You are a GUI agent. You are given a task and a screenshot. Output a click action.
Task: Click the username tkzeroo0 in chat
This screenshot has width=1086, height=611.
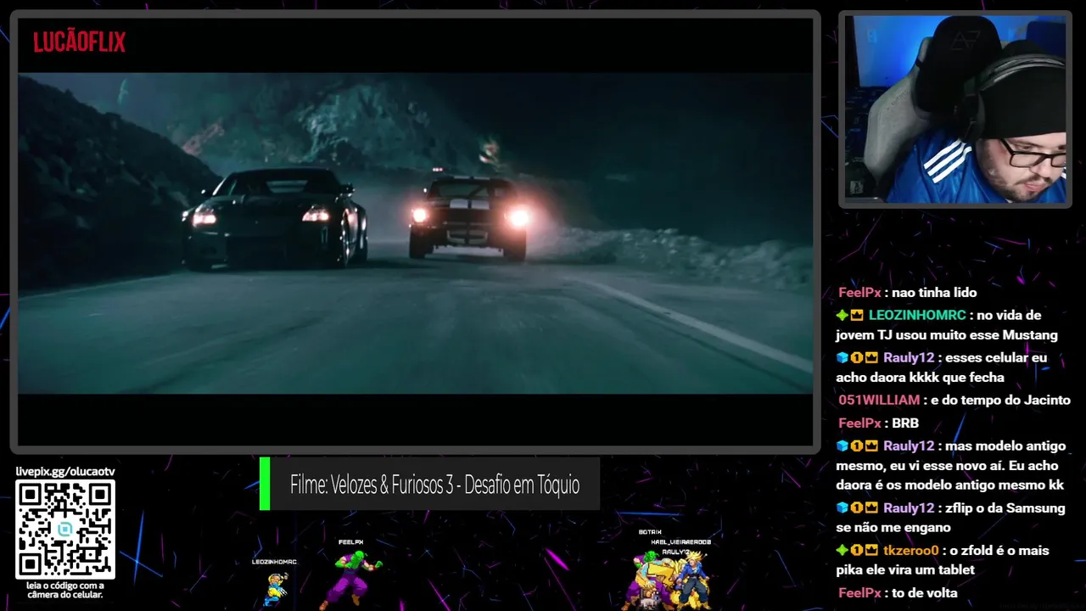coord(910,550)
